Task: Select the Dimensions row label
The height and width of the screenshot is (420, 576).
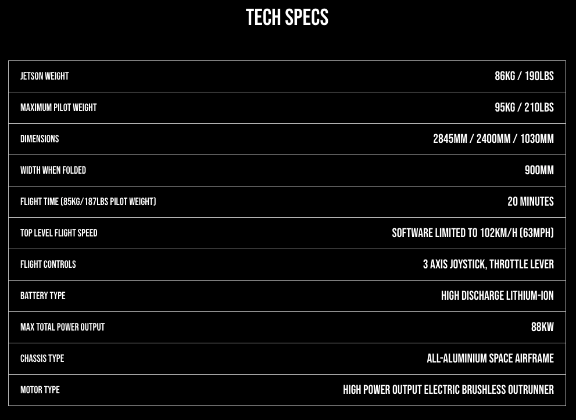Action: [x=40, y=139]
